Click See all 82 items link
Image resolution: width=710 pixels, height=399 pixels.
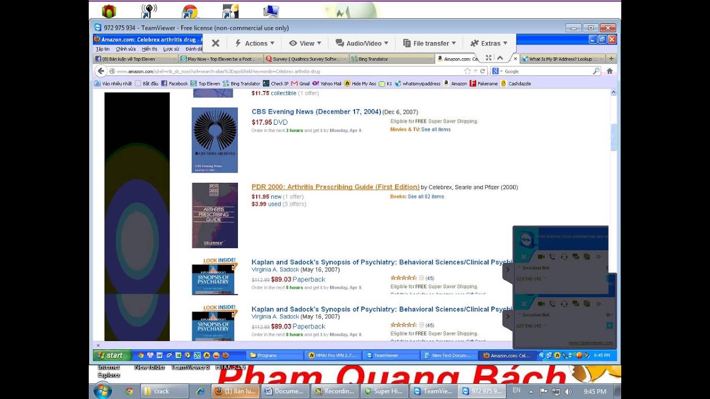click(x=426, y=197)
